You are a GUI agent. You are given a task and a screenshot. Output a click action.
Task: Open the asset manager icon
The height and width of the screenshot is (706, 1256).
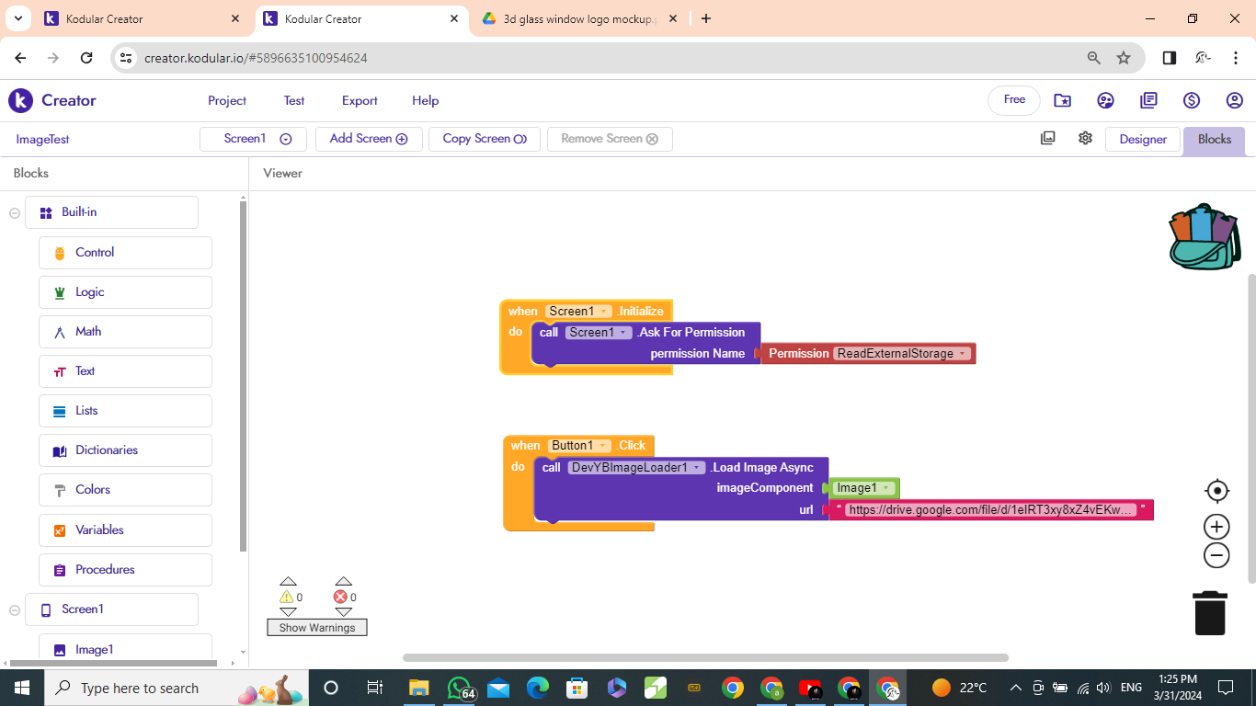coord(1048,138)
